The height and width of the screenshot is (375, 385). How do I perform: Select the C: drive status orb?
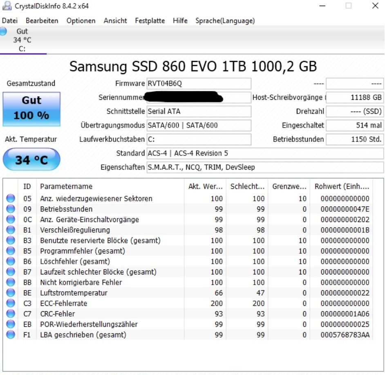click(x=3, y=31)
